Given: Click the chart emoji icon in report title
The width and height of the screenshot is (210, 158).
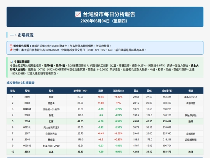Looking at the screenshot, I should coord(78,14).
